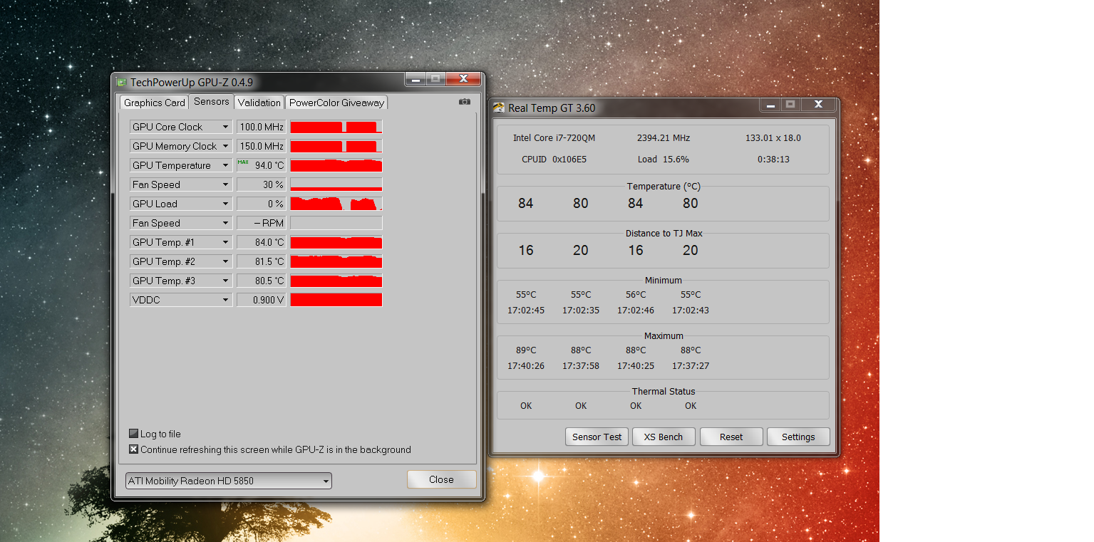Select the Sensors tab
The height and width of the screenshot is (542, 1094).
212,101
